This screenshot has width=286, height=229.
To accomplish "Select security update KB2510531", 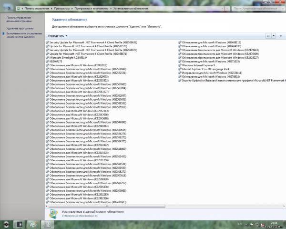I will 86,164.
